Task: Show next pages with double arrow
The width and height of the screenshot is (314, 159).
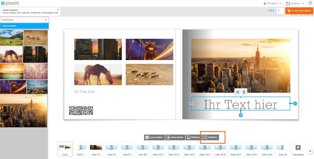Action: pyautogui.click(x=310, y=151)
